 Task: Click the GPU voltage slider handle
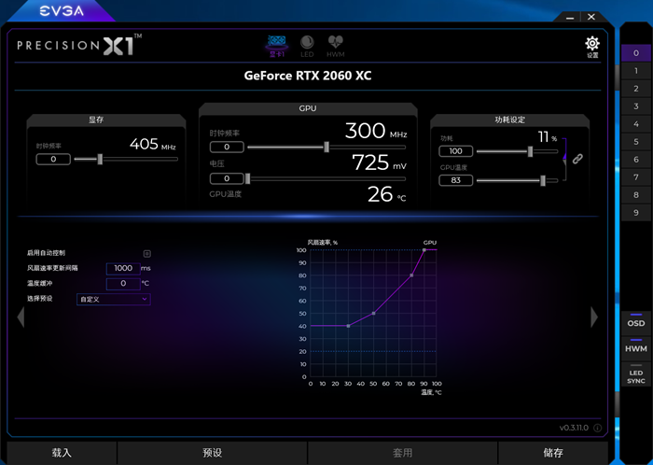pyautogui.click(x=248, y=178)
